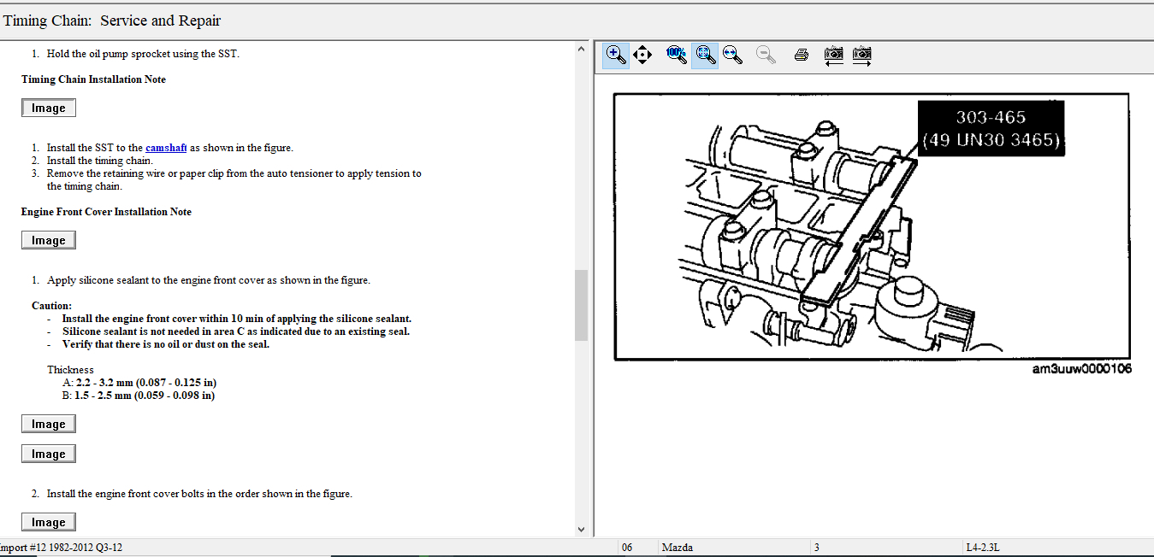
Task: Click the fit to width magnifier
Action: click(732, 56)
